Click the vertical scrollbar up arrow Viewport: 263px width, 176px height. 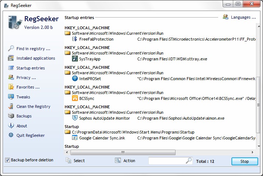pyautogui.click(x=259, y=26)
